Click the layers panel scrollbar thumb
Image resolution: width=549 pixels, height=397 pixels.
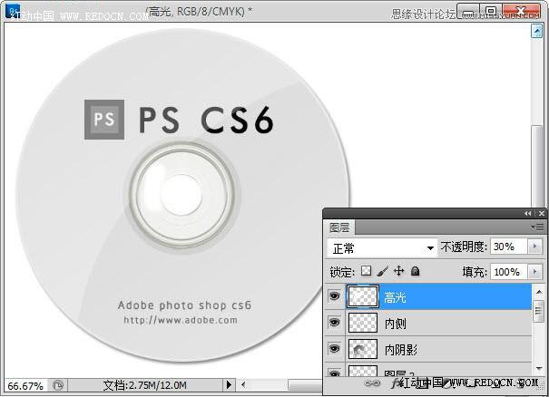(539, 311)
